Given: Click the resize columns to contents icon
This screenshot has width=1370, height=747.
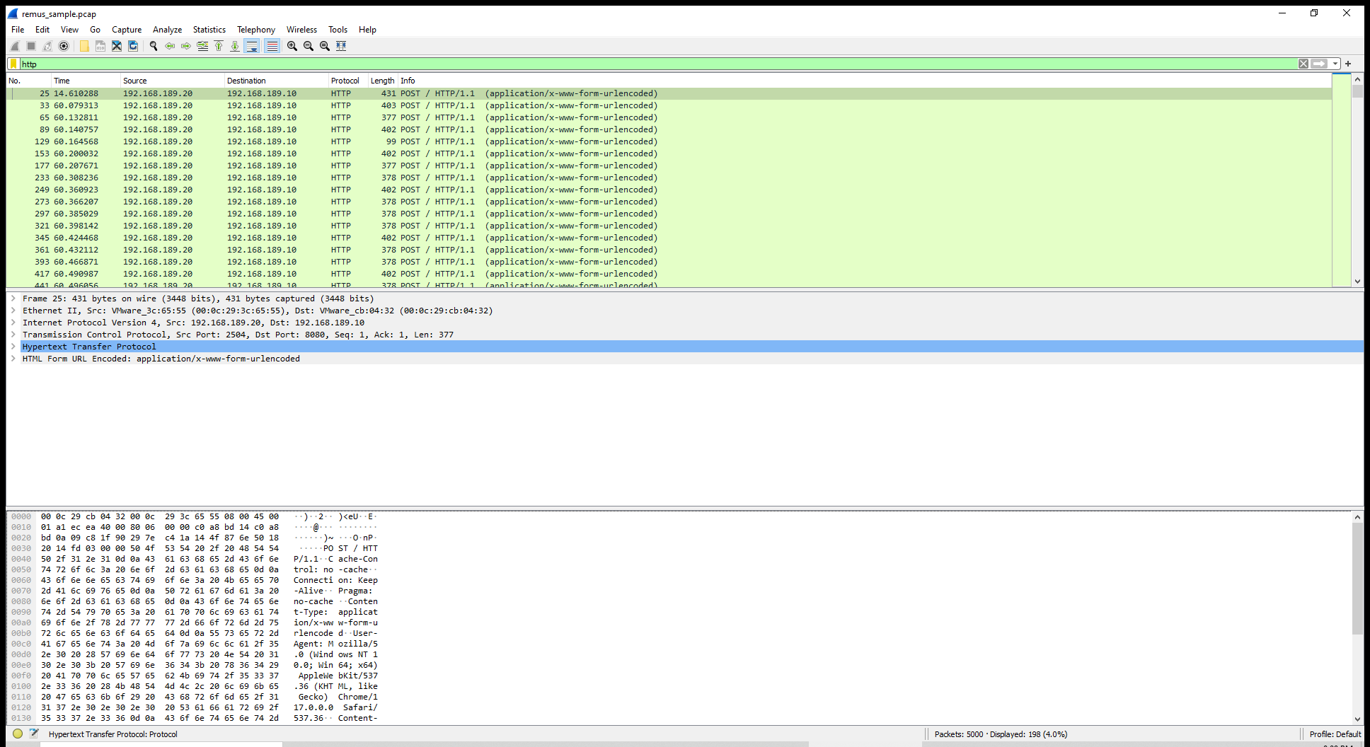Looking at the screenshot, I should pos(341,46).
